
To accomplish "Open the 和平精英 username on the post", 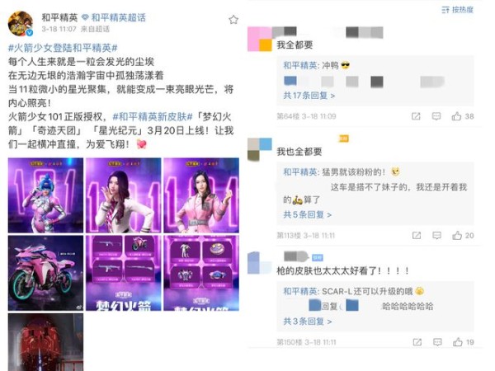I will 59,17.
